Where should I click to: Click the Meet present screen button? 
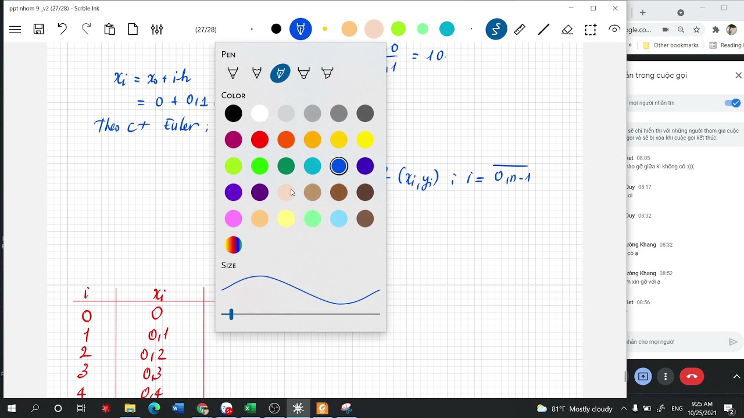[x=643, y=376]
